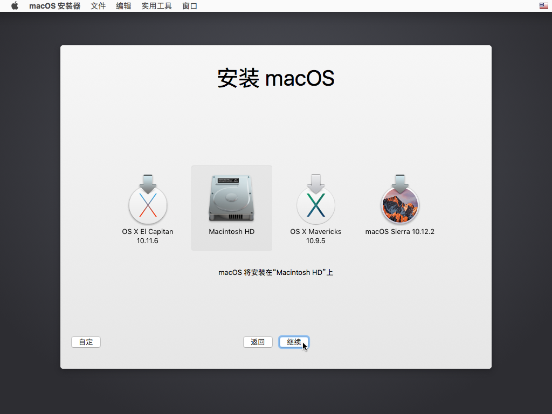Open the 窗口 menu
The height and width of the screenshot is (414, 552).
[x=190, y=6]
